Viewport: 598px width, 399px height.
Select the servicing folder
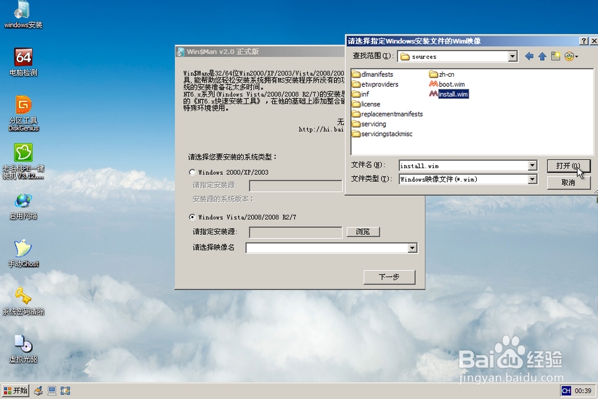(x=369, y=124)
